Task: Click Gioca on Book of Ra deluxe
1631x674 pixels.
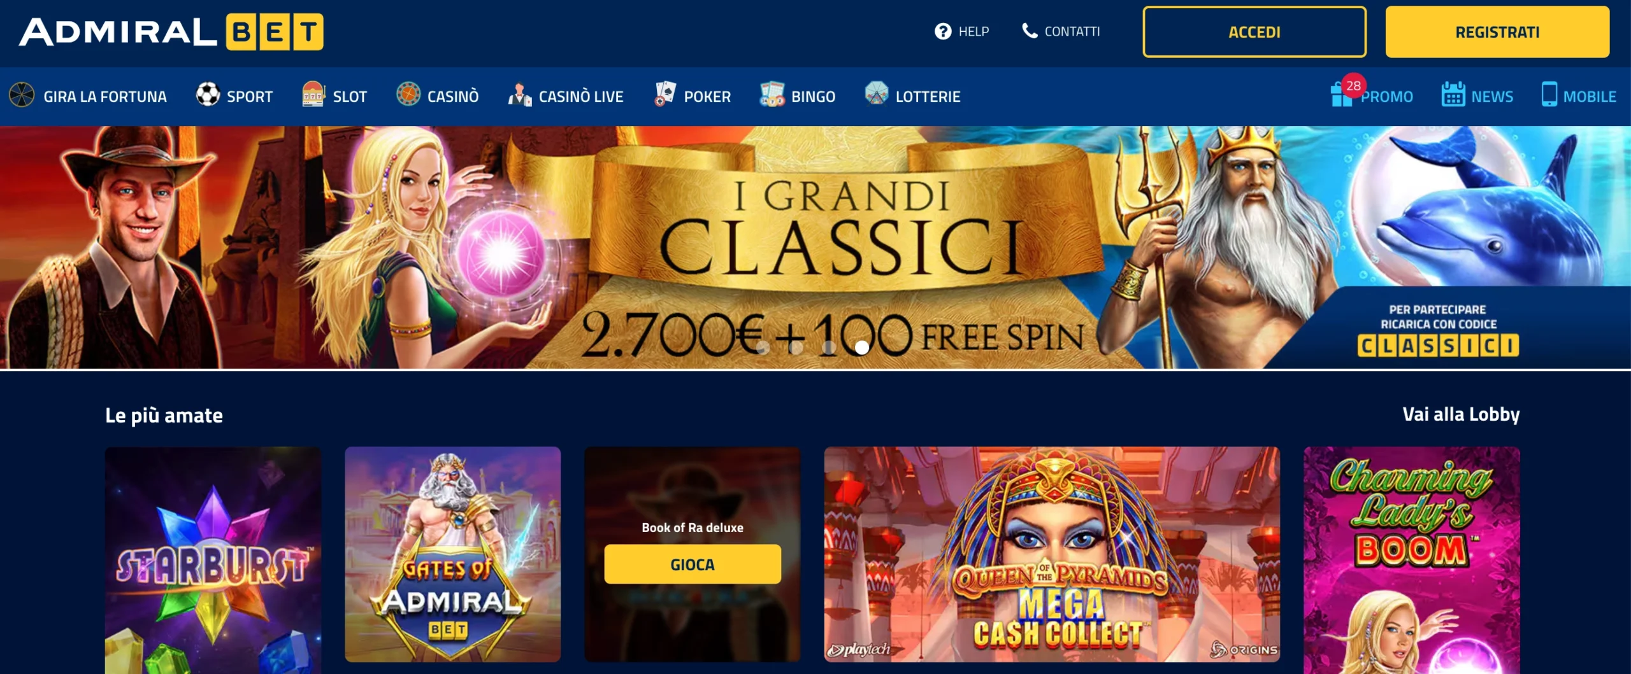Action: [693, 564]
